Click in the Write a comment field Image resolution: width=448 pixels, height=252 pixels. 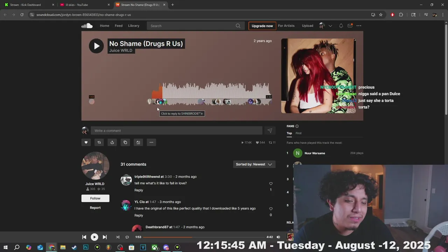pos(176,131)
